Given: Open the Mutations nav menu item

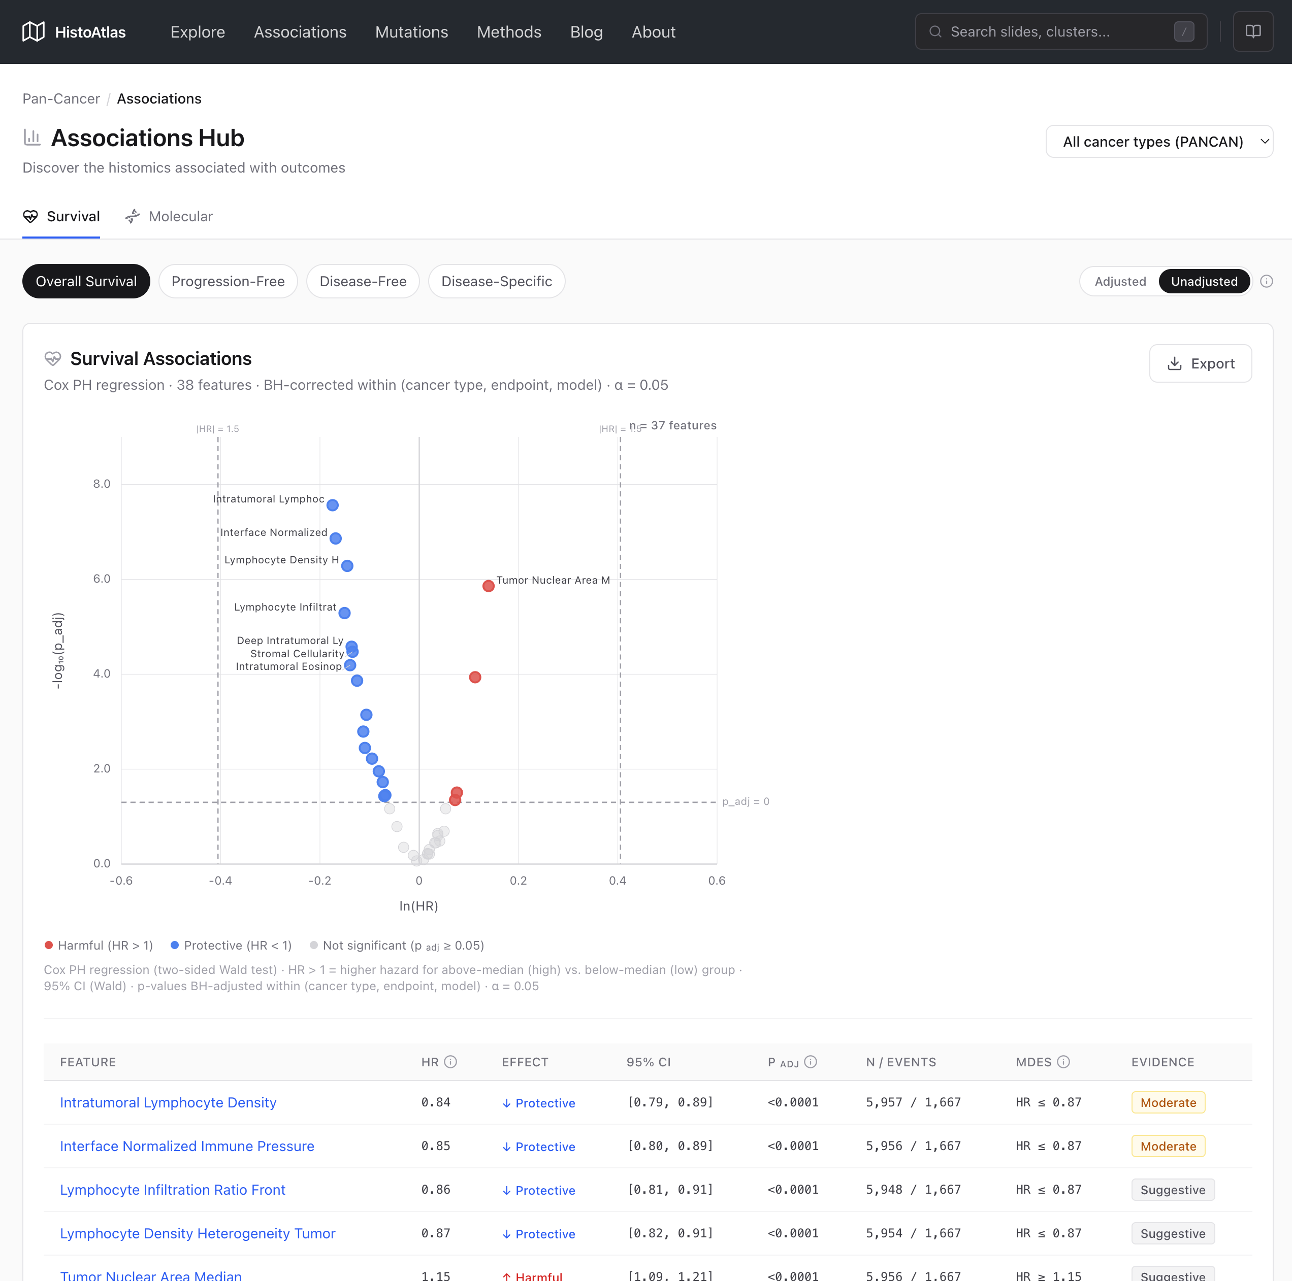Looking at the screenshot, I should coord(411,32).
